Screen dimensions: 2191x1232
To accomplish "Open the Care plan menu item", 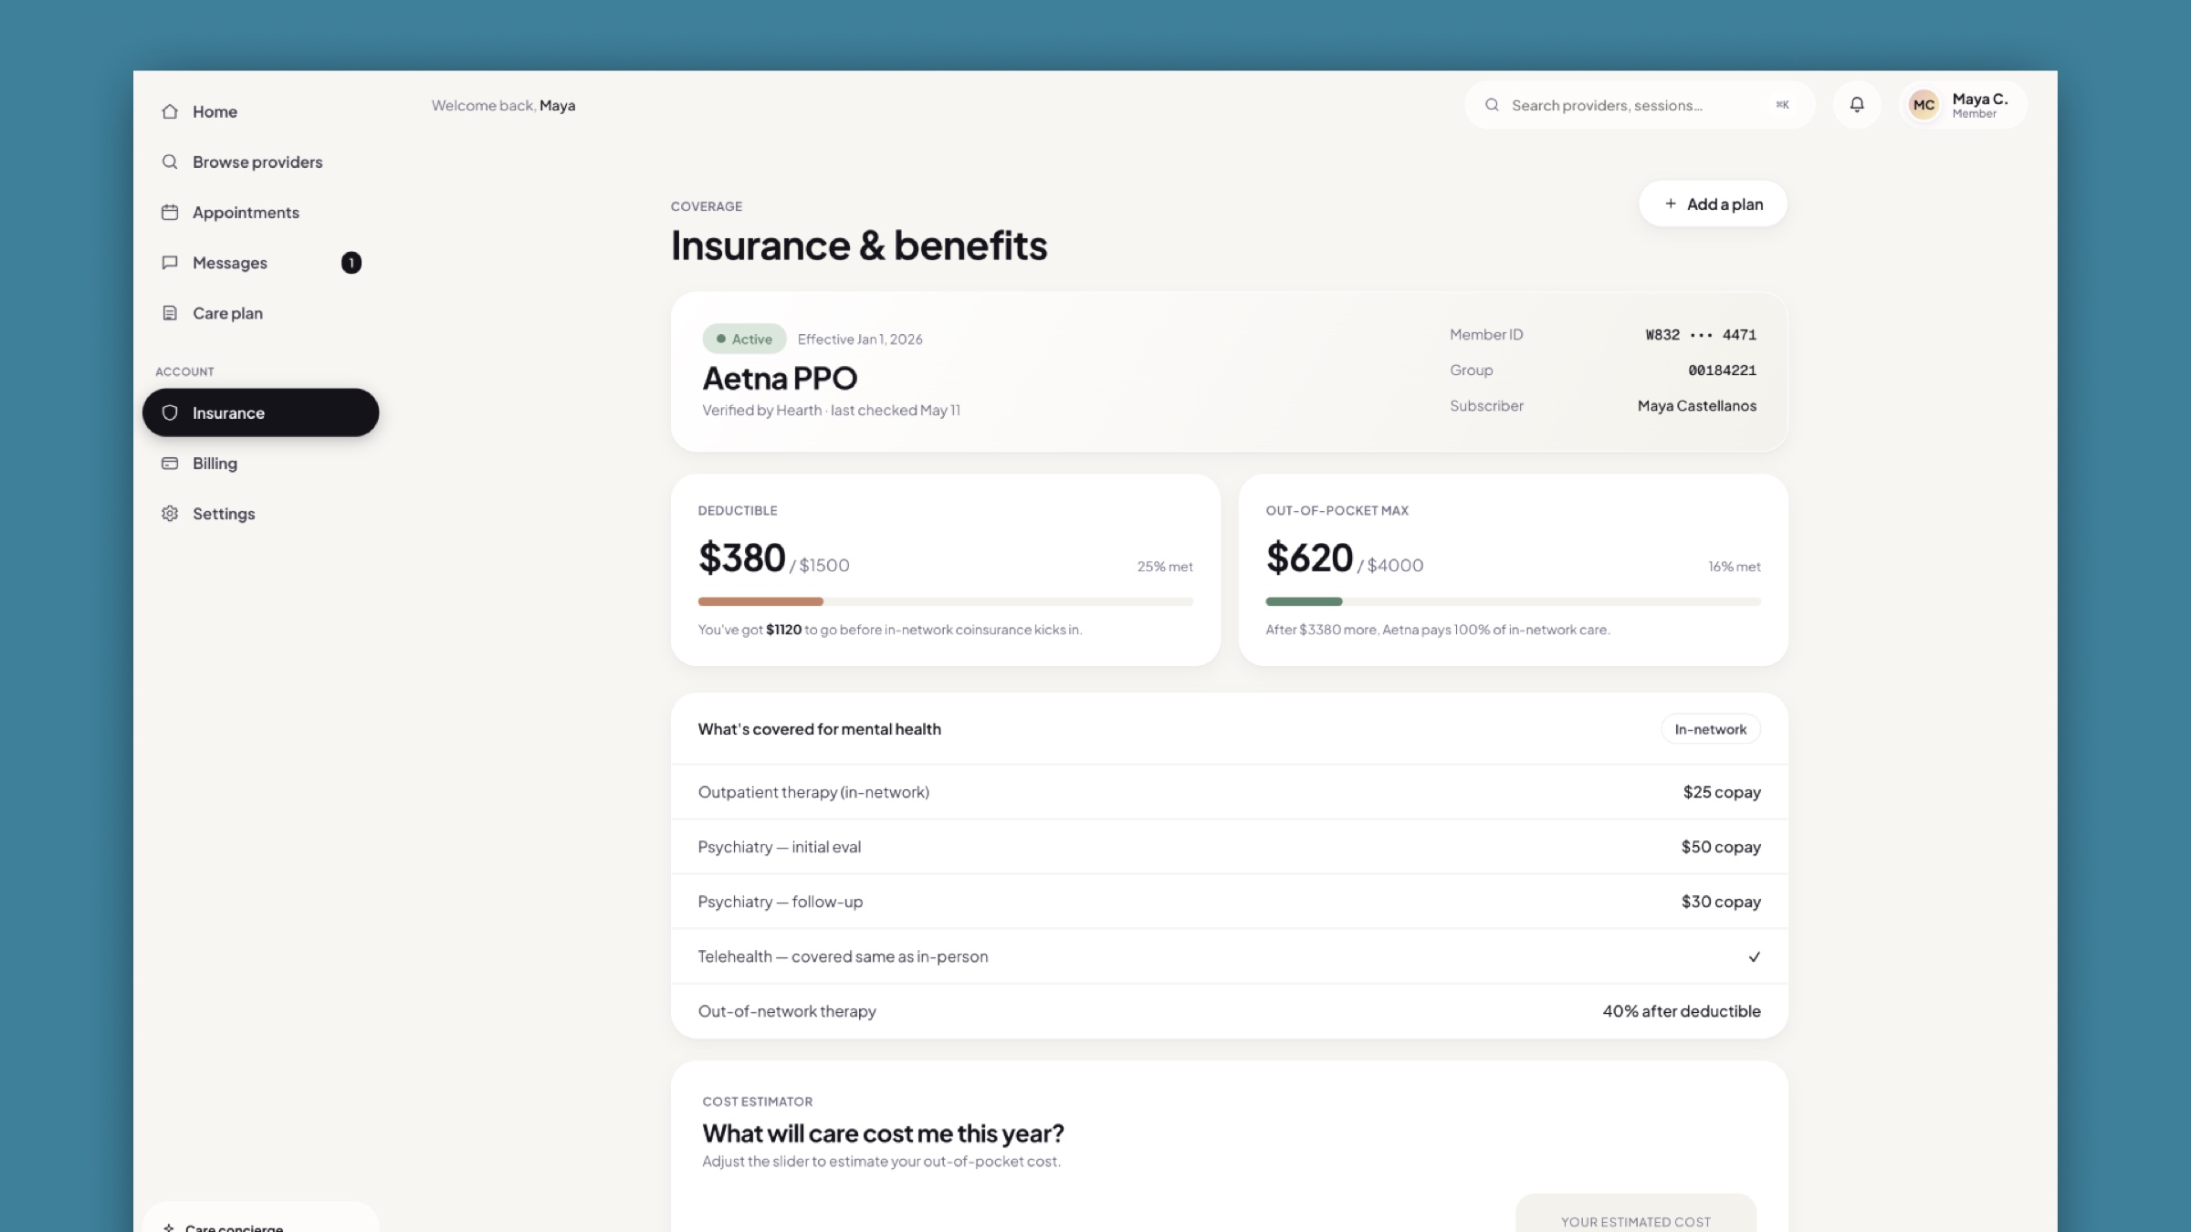I will [260, 313].
